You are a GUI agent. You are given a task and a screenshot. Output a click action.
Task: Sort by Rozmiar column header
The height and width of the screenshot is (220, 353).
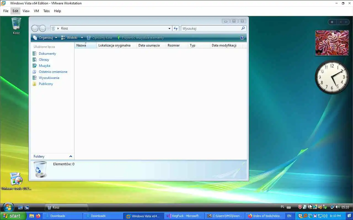coord(177,45)
